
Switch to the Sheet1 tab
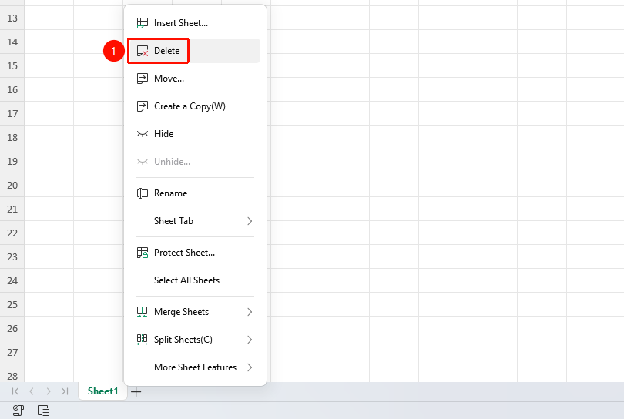[102, 391]
